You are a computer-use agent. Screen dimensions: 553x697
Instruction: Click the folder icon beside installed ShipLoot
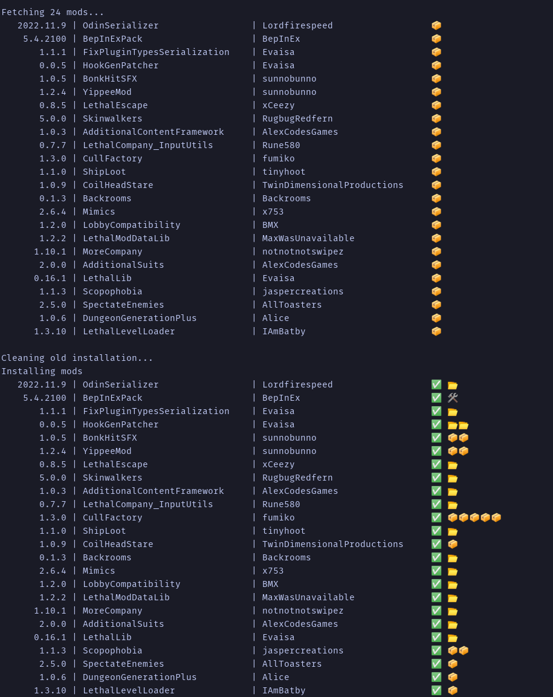(453, 531)
